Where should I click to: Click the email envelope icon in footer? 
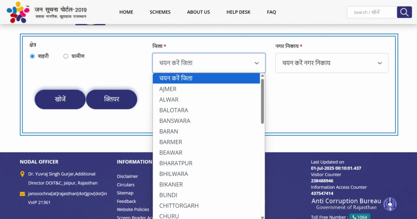coord(22,194)
